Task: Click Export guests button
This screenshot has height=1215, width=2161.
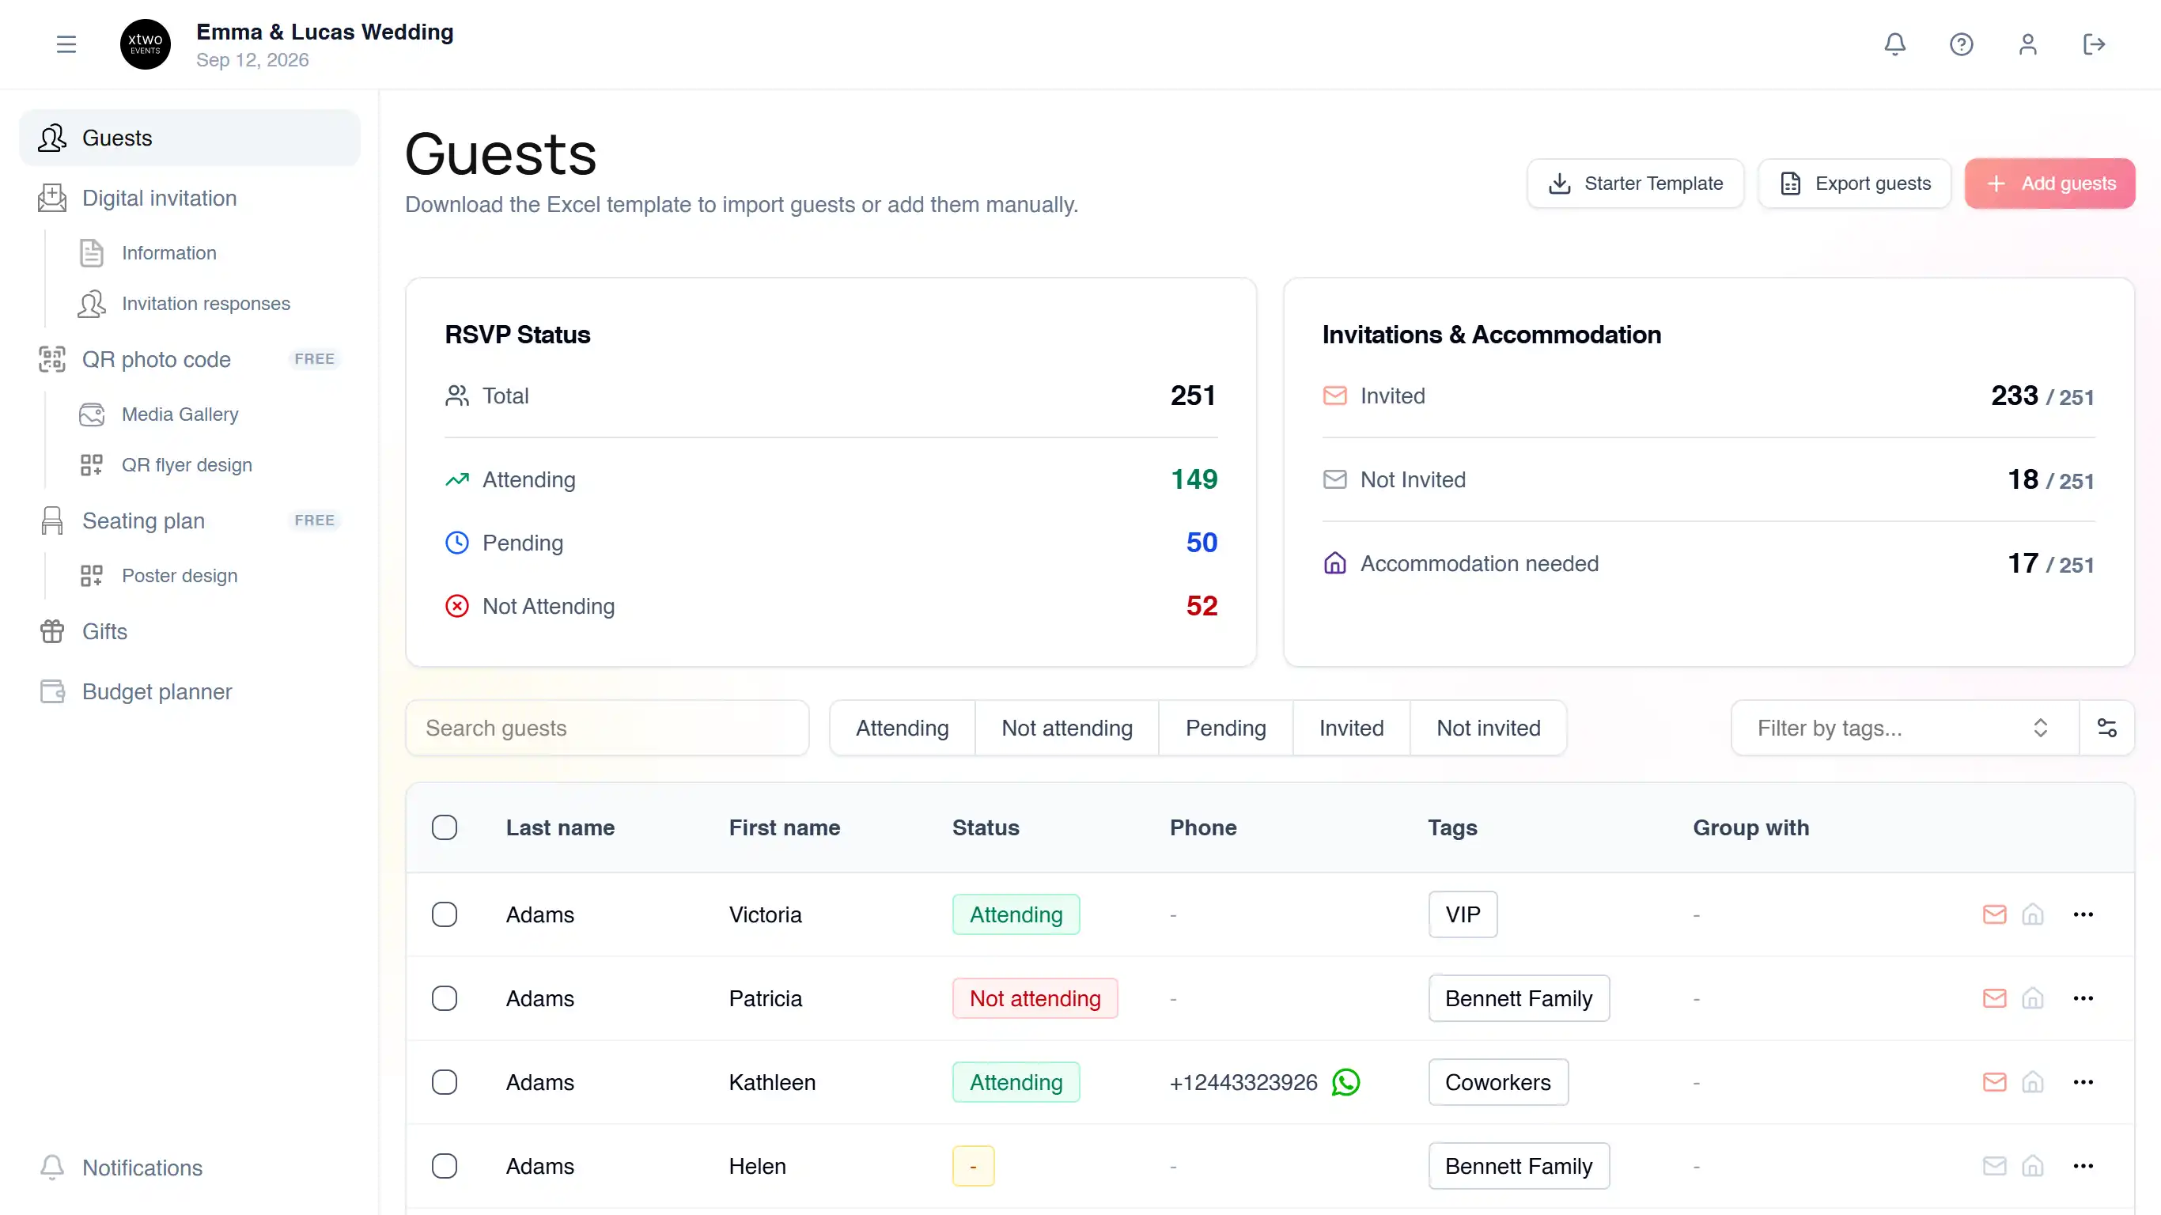Action: click(1854, 183)
